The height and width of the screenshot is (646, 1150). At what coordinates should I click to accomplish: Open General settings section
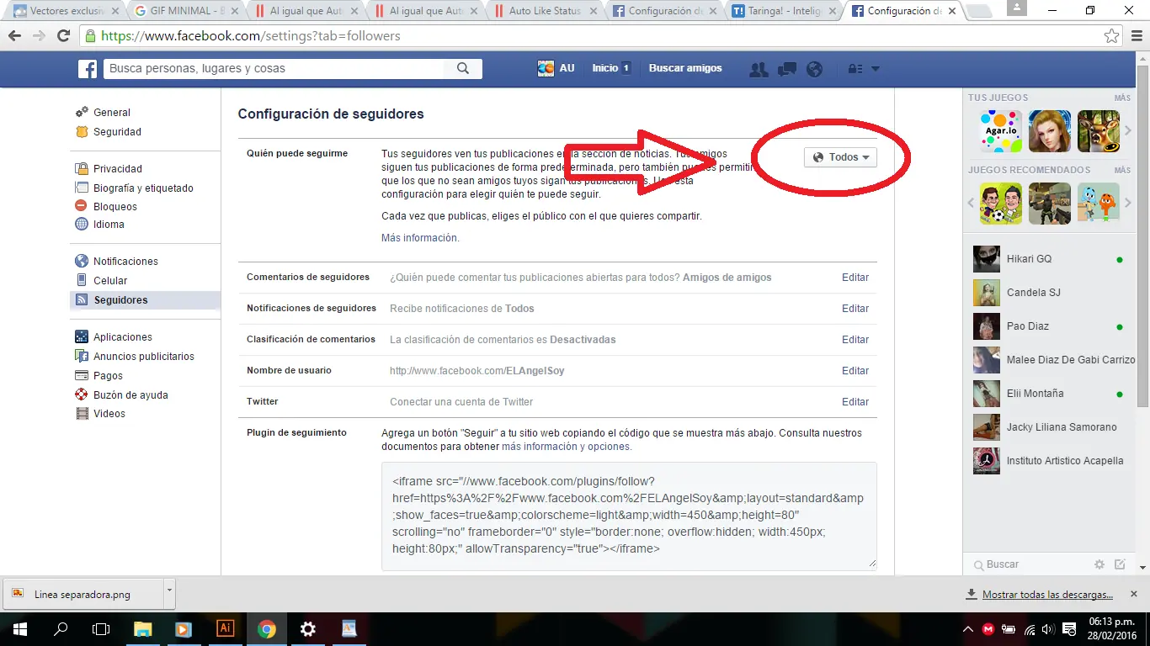click(112, 113)
